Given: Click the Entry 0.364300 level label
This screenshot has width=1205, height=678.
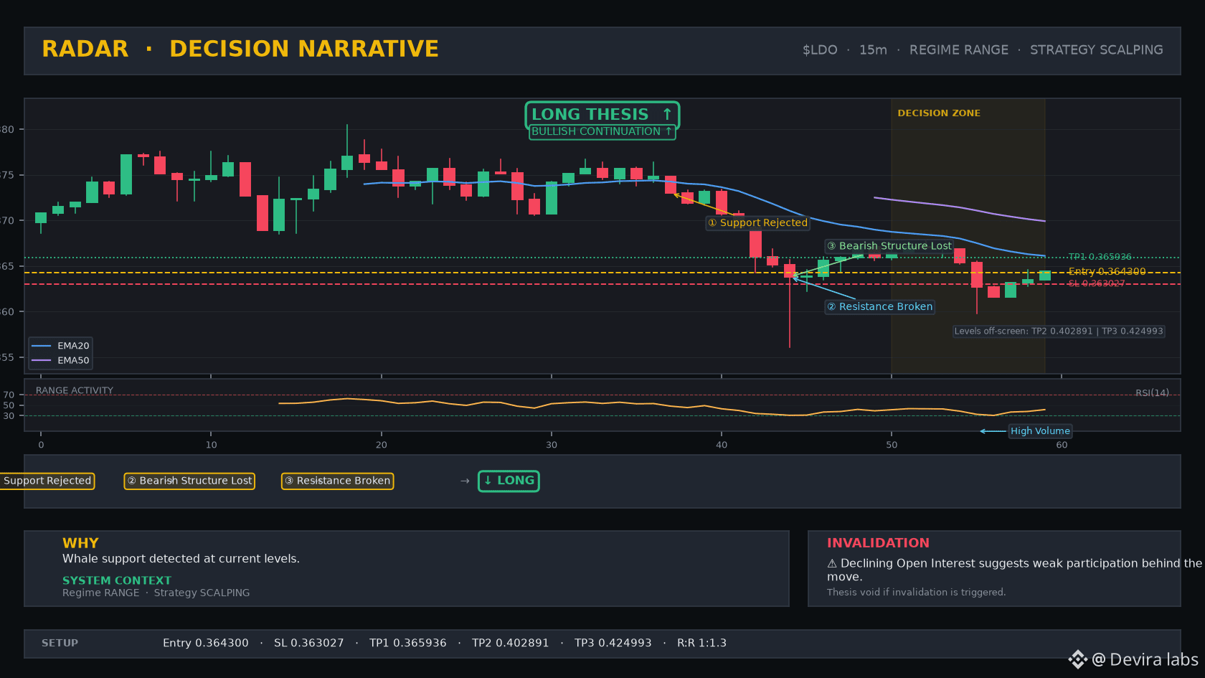Looking at the screenshot, I should pos(1107,272).
